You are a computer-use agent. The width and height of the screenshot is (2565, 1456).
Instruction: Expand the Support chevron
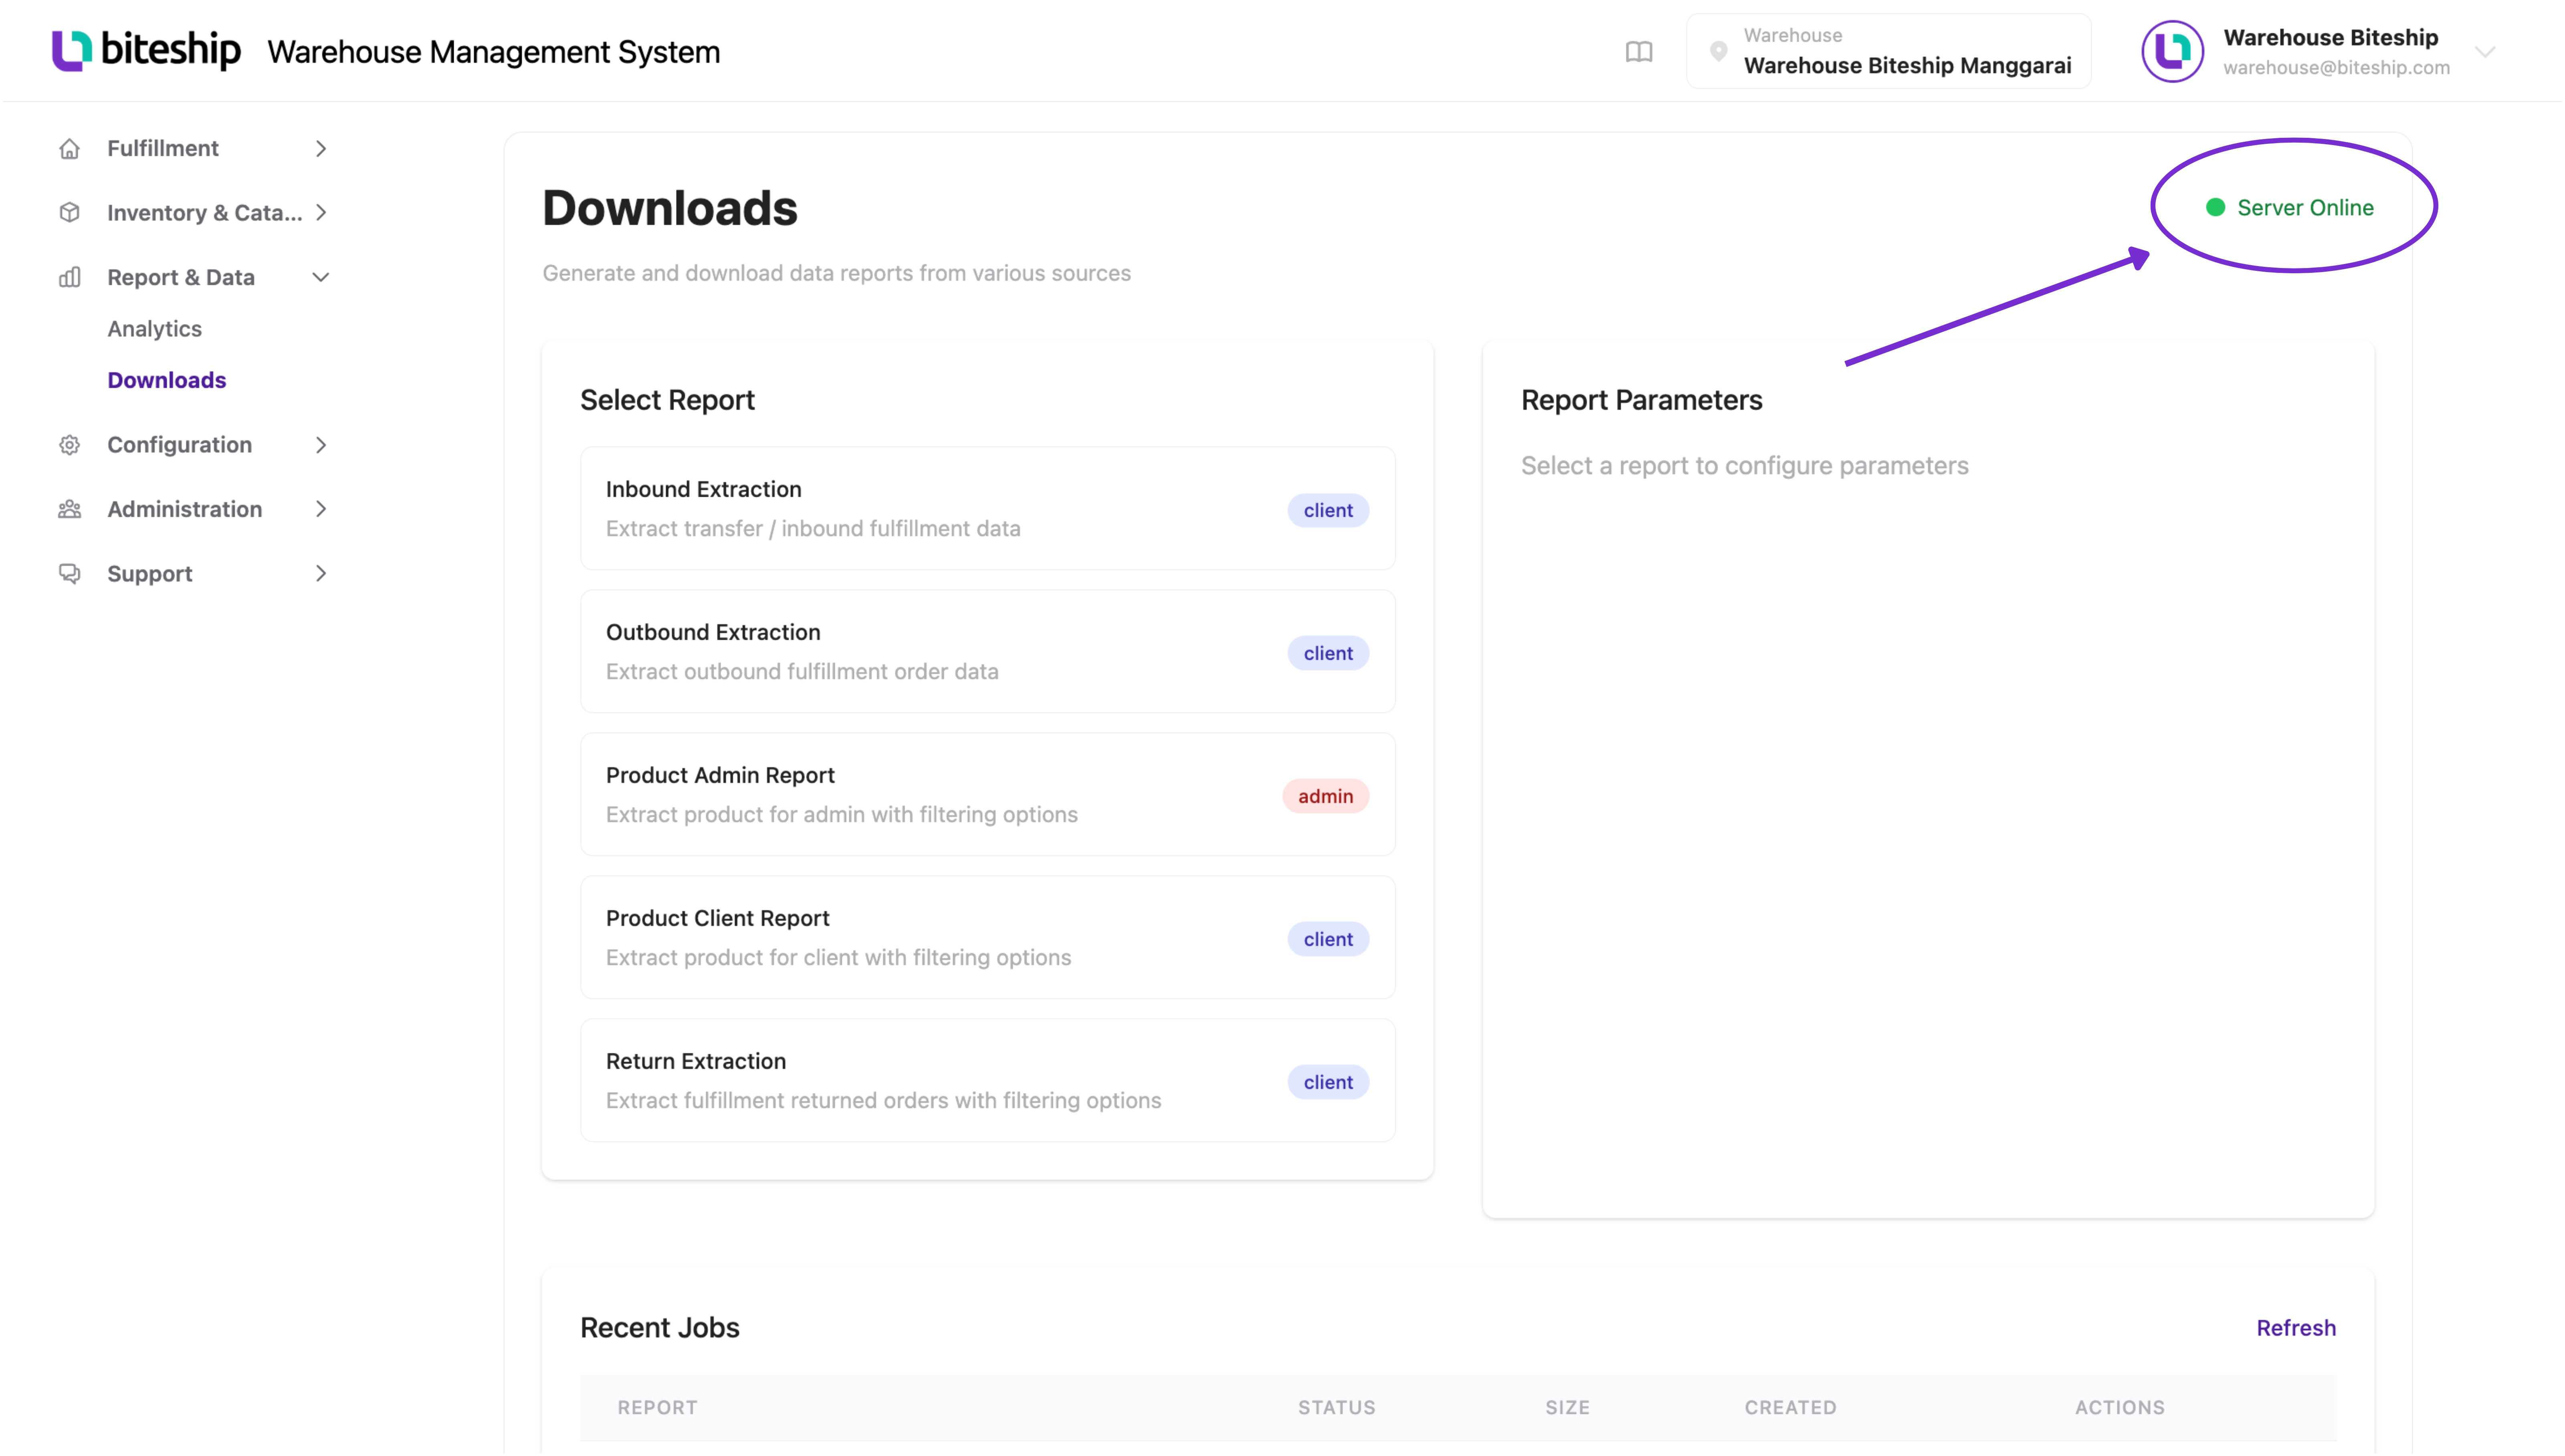click(321, 573)
